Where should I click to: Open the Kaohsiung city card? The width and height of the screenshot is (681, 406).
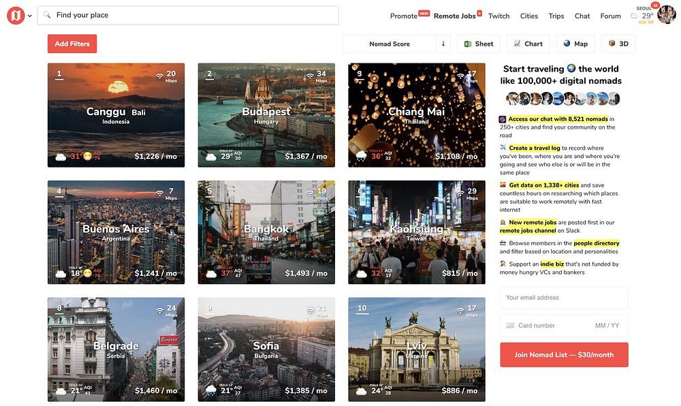417,232
